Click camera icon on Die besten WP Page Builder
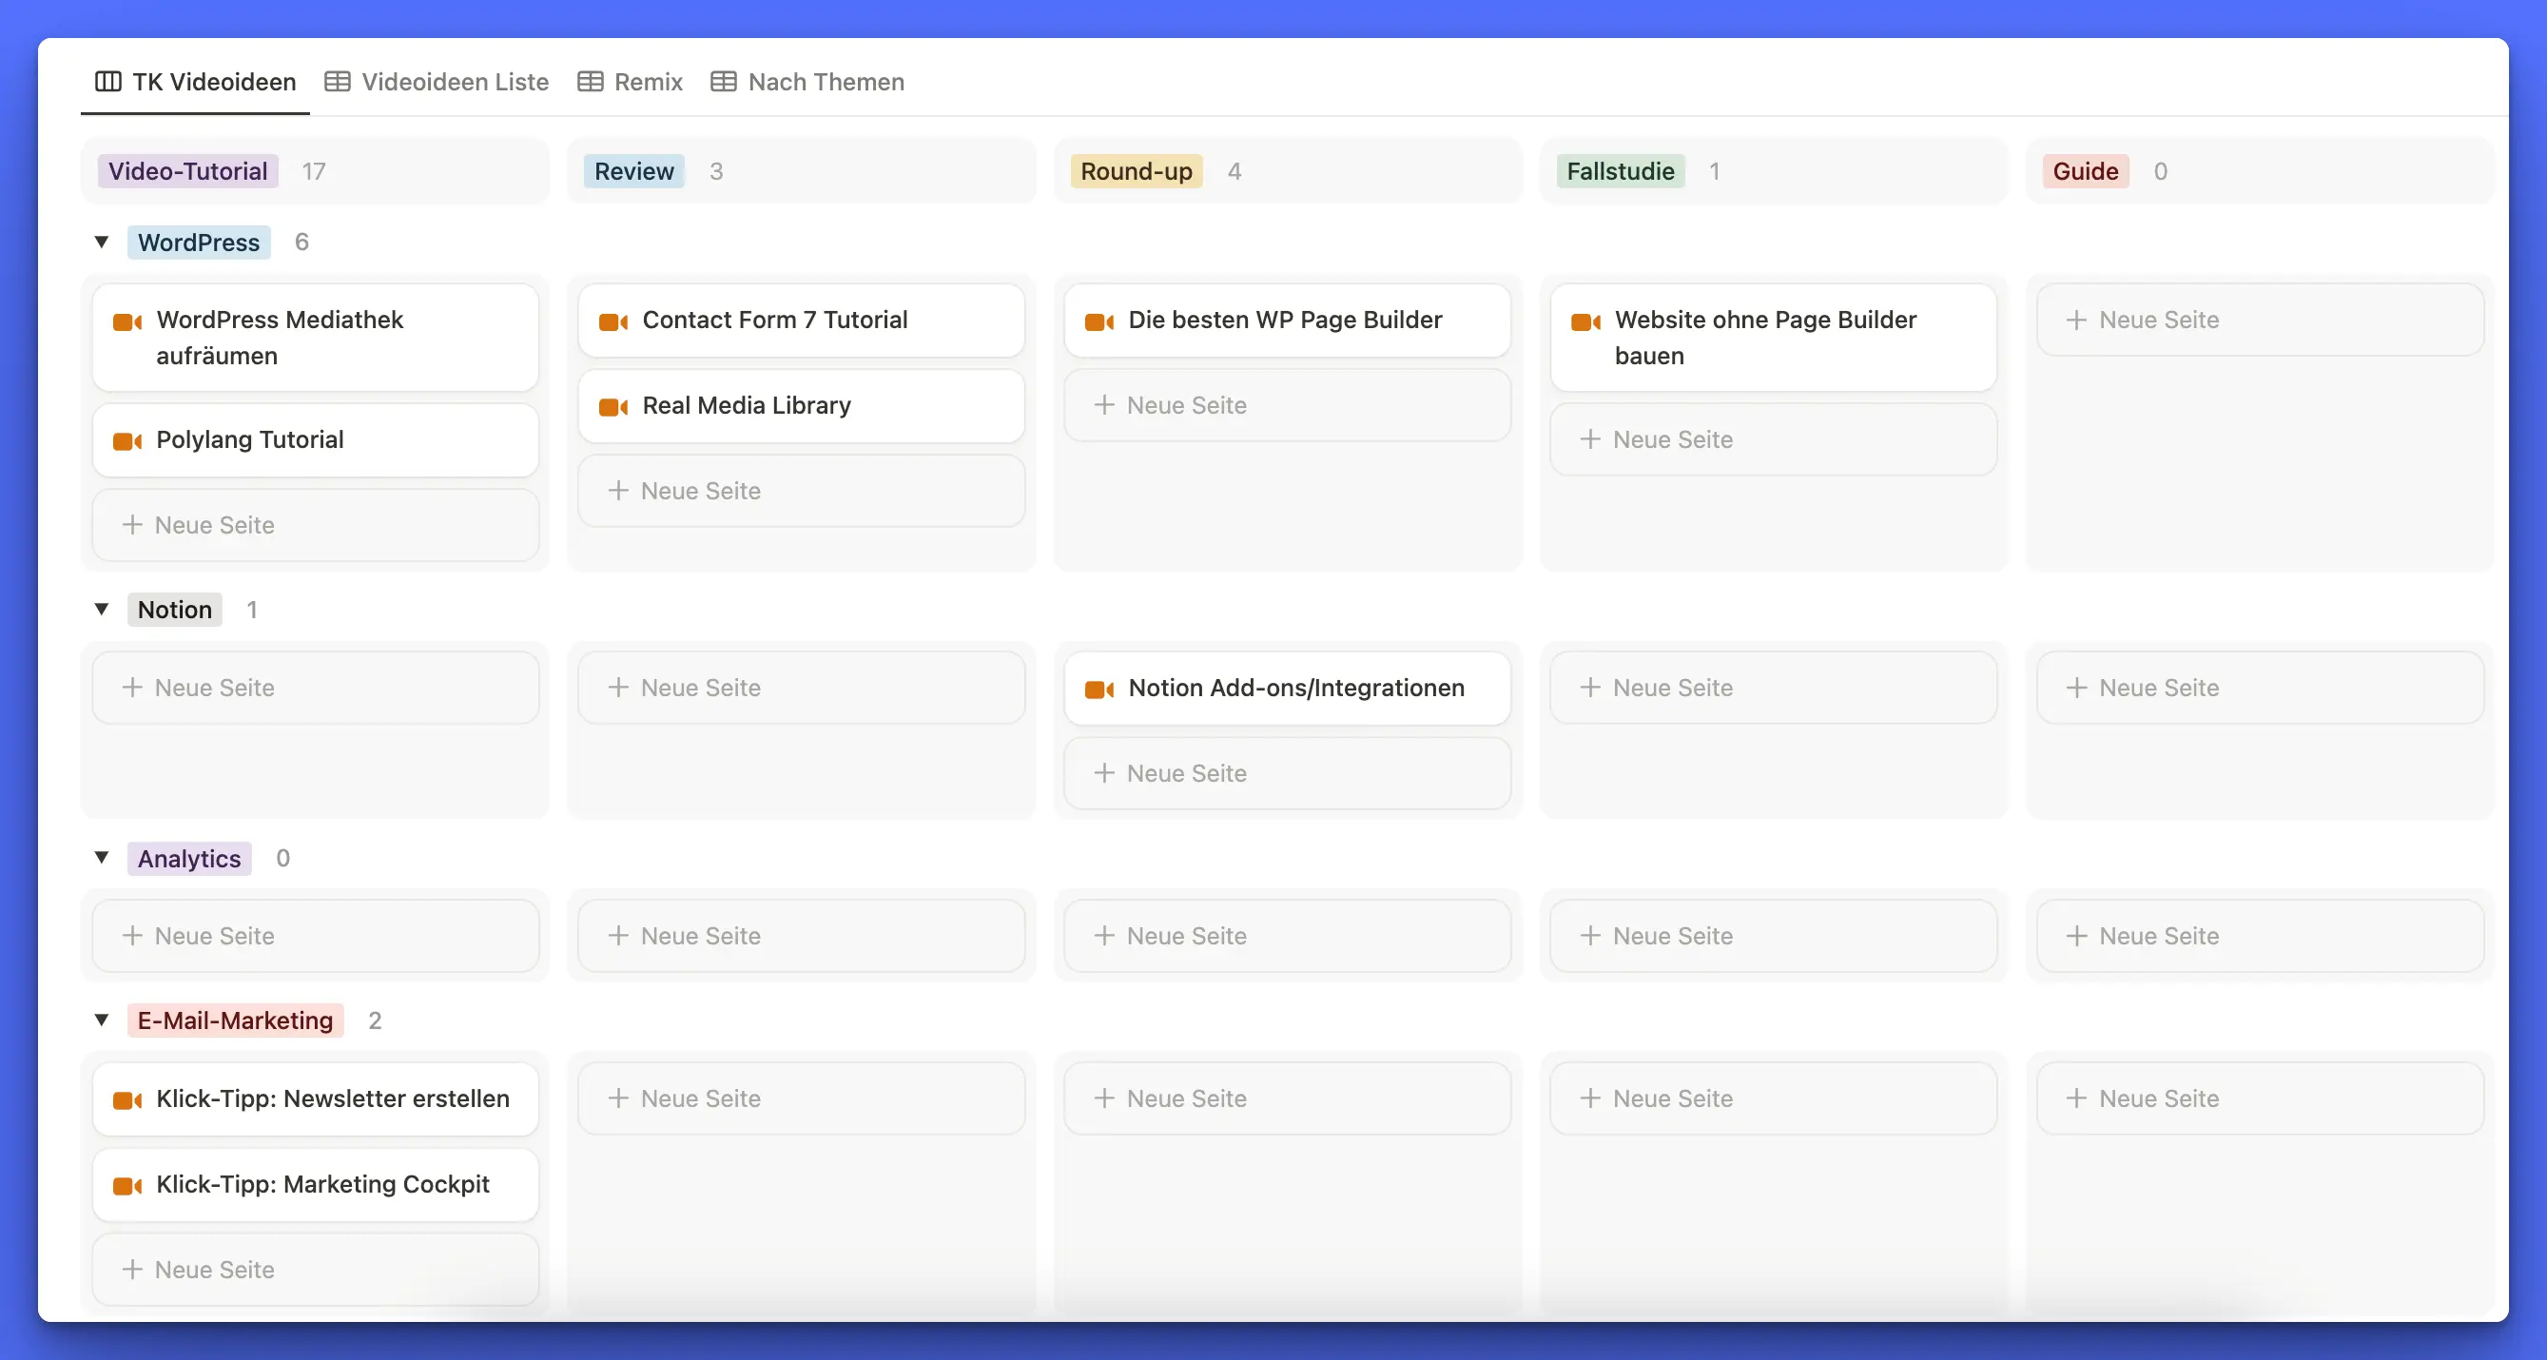 [1099, 321]
